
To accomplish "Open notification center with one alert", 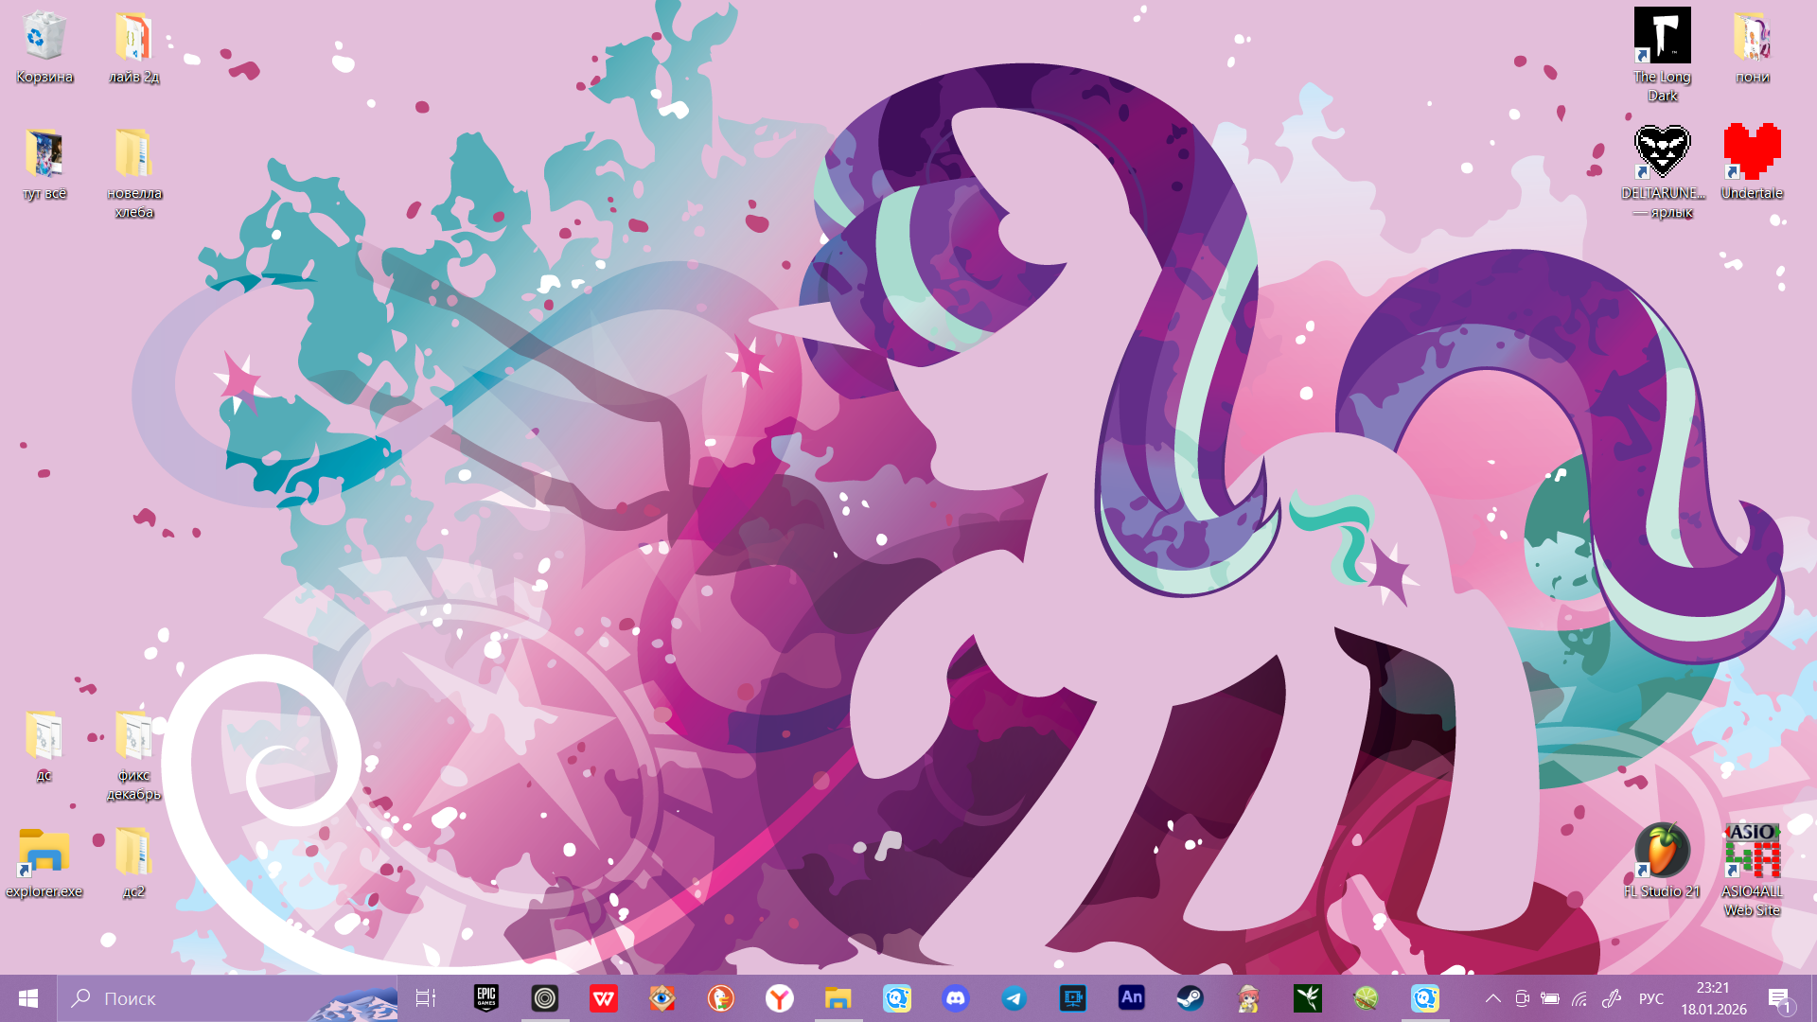I will coord(1779,998).
